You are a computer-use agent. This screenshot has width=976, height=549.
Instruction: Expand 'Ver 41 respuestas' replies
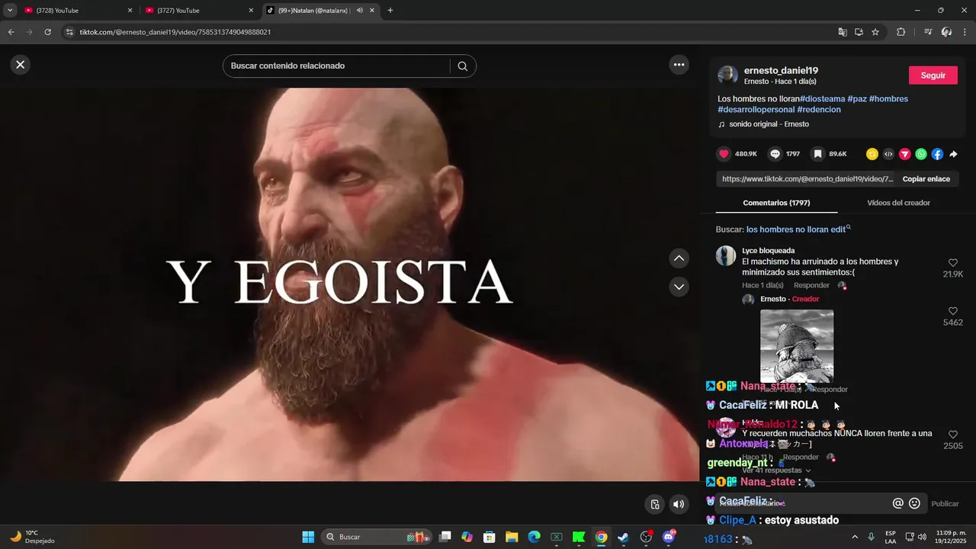pyautogui.click(x=776, y=470)
